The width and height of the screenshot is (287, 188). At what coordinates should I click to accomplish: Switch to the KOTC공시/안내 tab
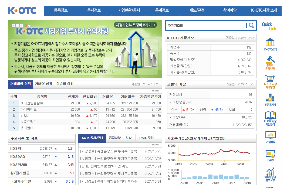92,138
